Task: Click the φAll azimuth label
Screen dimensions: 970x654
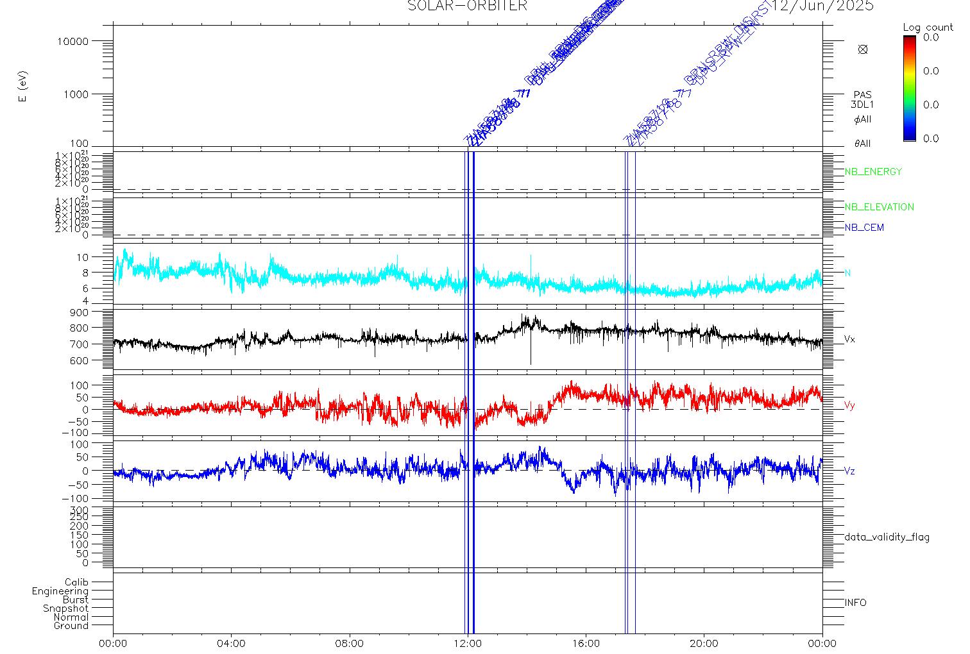Action: tap(863, 120)
